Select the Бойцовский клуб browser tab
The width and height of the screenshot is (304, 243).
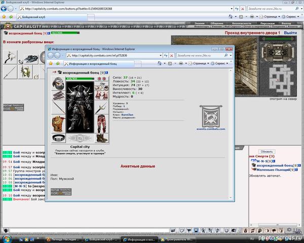click(x=52, y=17)
